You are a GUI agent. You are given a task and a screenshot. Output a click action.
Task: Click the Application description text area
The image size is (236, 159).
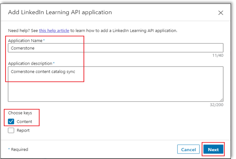(x=116, y=84)
